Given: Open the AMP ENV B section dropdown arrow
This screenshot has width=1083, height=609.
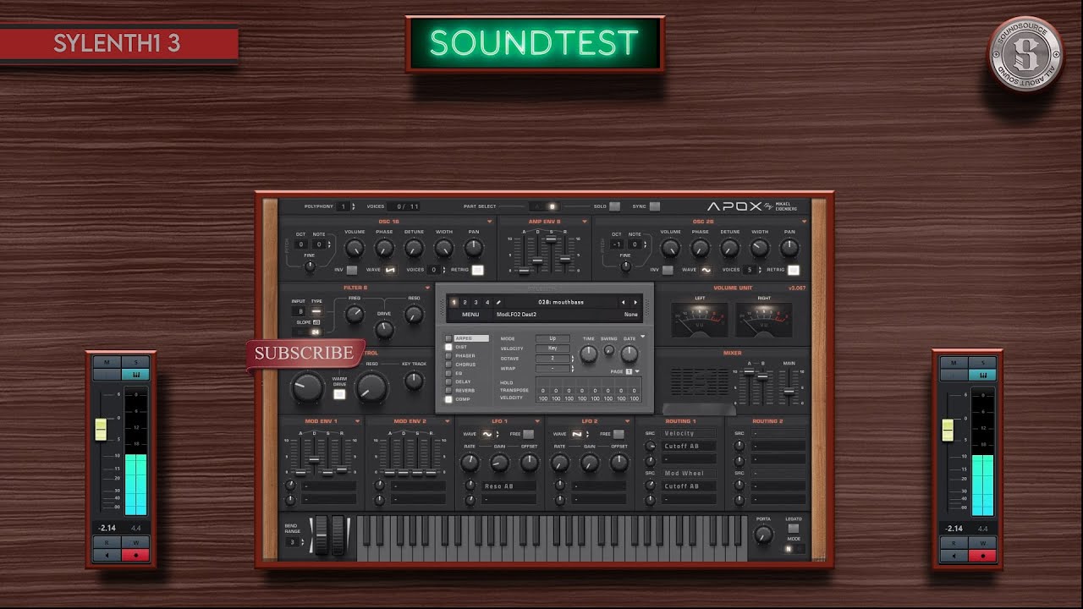Looking at the screenshot, I should [x=584, y=222].
